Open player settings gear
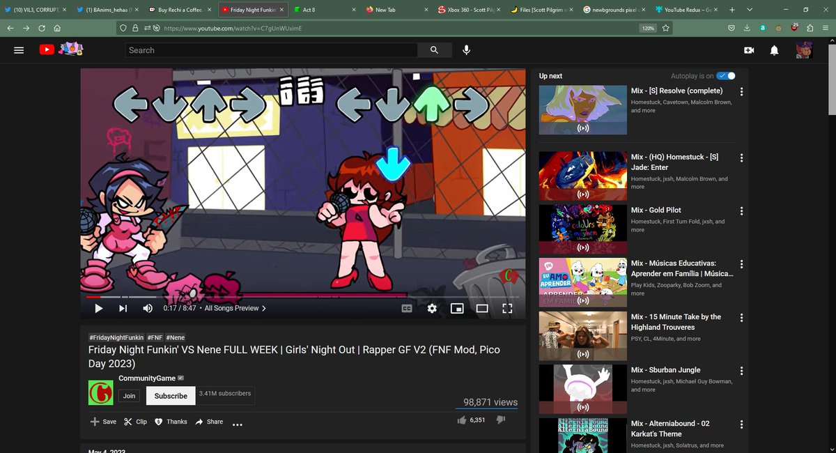Viewport: 836px width, 453px height. (x=432, y=308)
